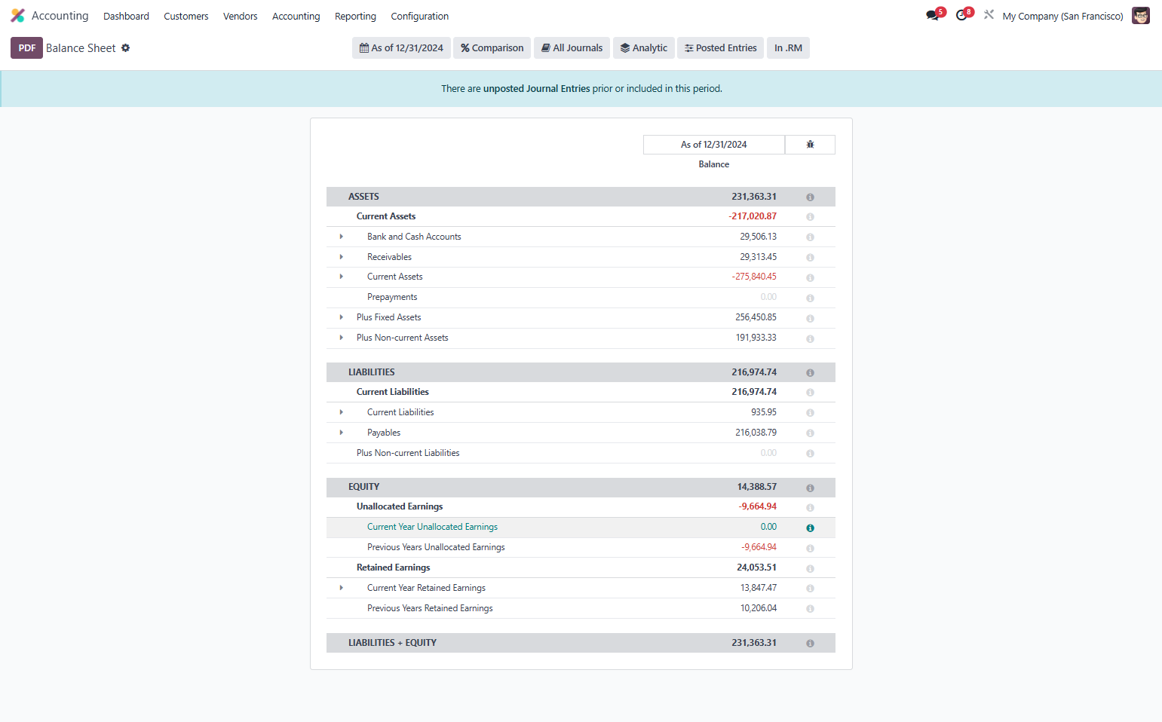
Task: Click info icon on Plus Fixed Assets row
Action: point(810,318)
